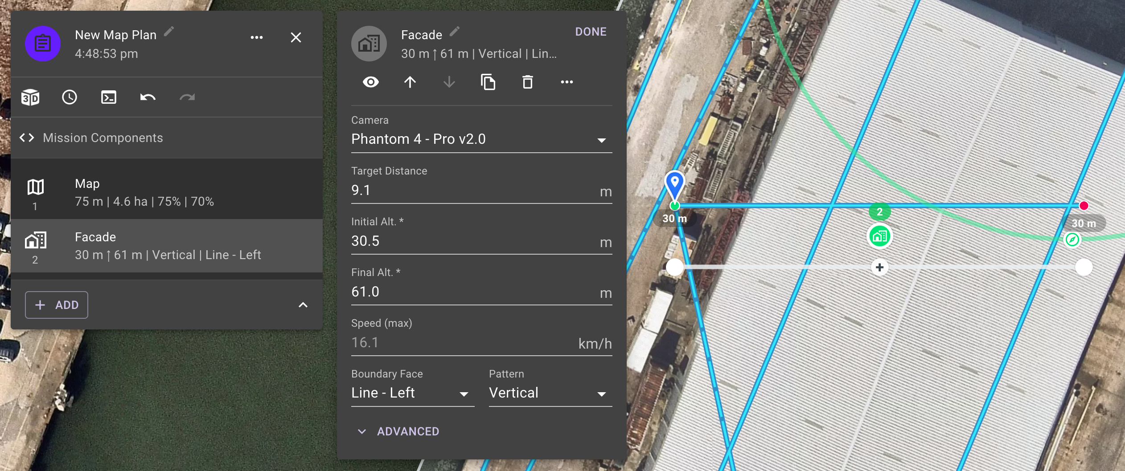Viewport: 1125px width, 471px height.
Task: Click the right 30 m altitude label
Action: (1084, 223)
